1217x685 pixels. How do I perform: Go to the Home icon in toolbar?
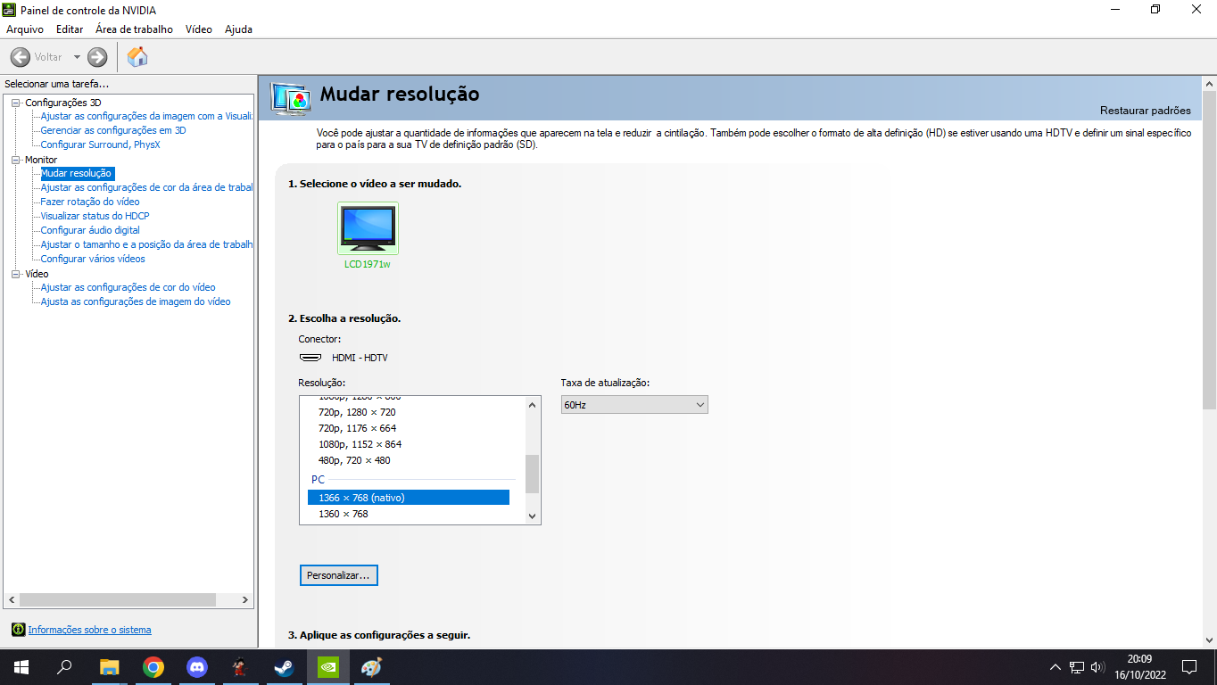[x=137, y=57]
